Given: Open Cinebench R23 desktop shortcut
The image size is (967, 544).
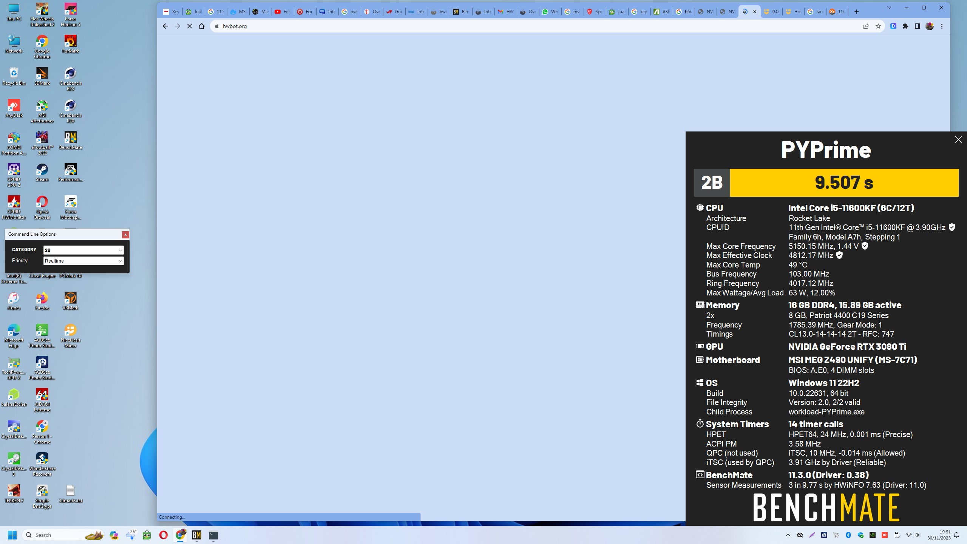Looking at the screenshot, I should tap(71, 79).
